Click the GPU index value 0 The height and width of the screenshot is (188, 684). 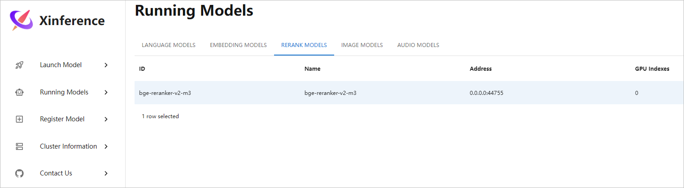coord(636,93)
